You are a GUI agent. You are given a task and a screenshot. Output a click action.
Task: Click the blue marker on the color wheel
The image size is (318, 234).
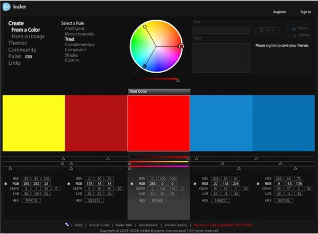[144, 66]
